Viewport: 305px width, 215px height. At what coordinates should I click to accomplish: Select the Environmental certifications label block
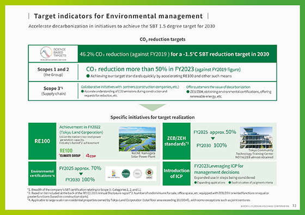(42, 173)
